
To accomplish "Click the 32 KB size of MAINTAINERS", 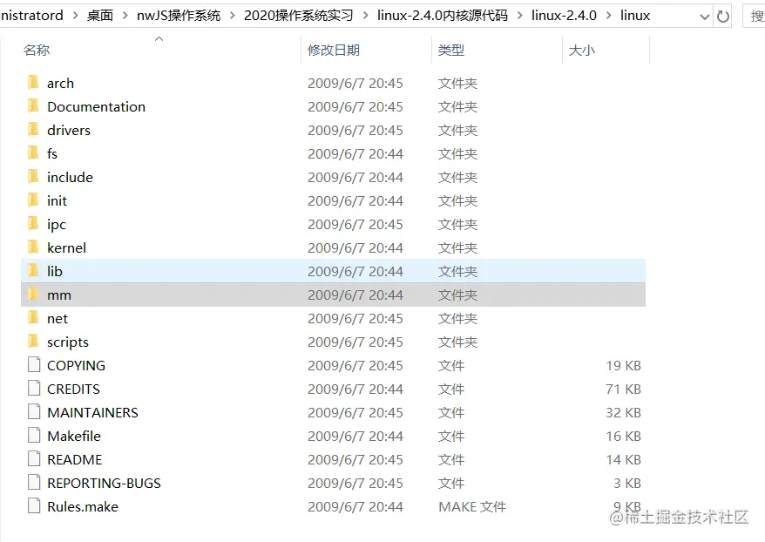I will (x=623, y=413).
